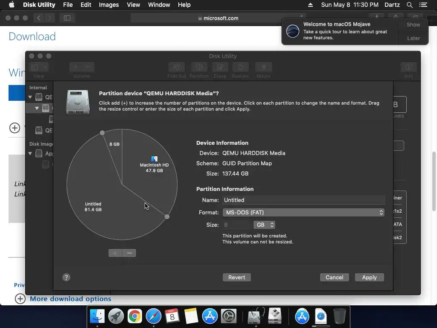The height and width of the screenshot is (328, 437).
Task: Click the menu bar date and time
Action: [x=350, y=5]
